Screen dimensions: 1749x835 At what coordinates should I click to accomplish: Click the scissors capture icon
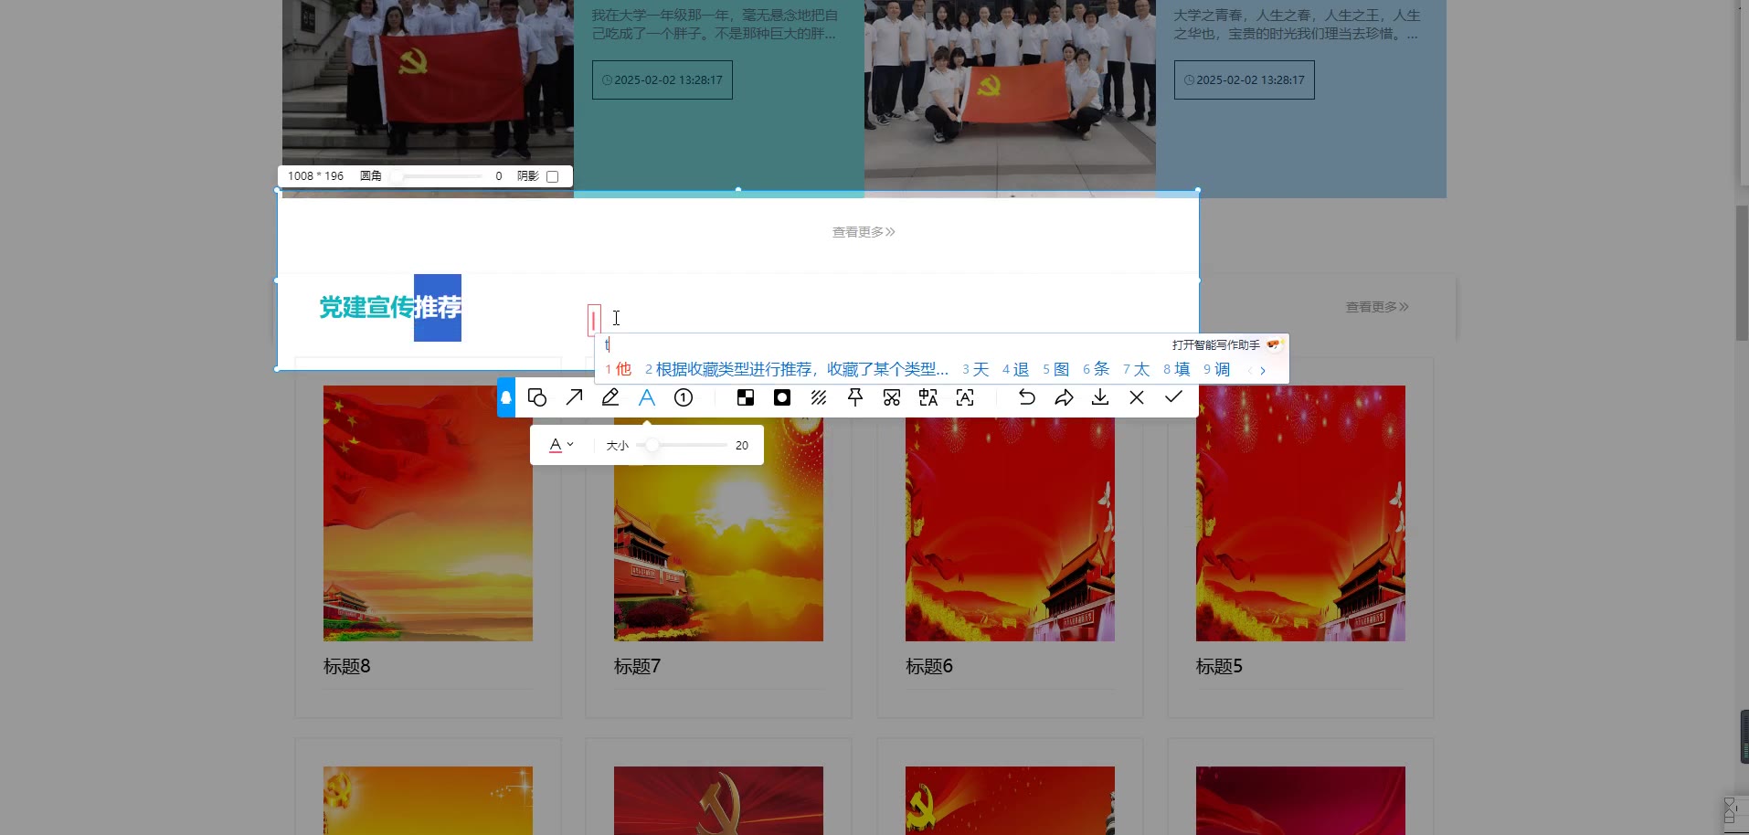892,397
